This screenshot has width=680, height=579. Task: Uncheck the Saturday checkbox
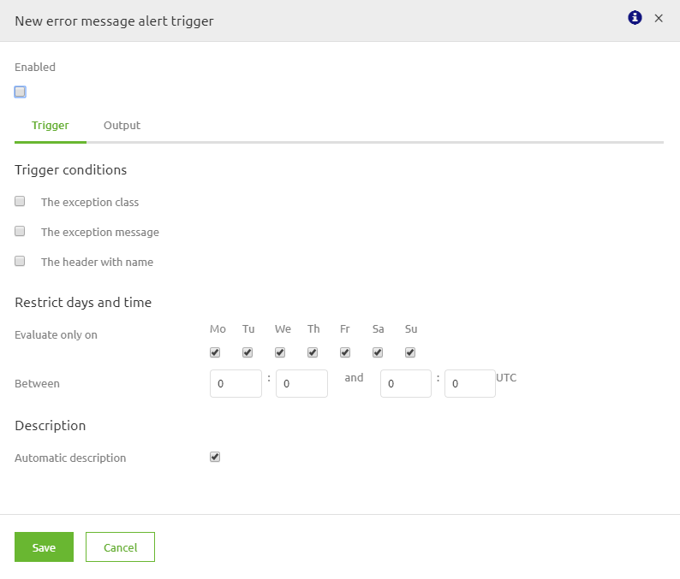click(x=378, y=352)
